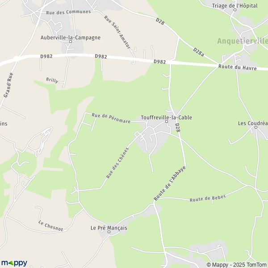Click the Le Pré Mançais marker square
Image resolution: width=268 pixels, height=268 pixels.
tap(109, 232)
